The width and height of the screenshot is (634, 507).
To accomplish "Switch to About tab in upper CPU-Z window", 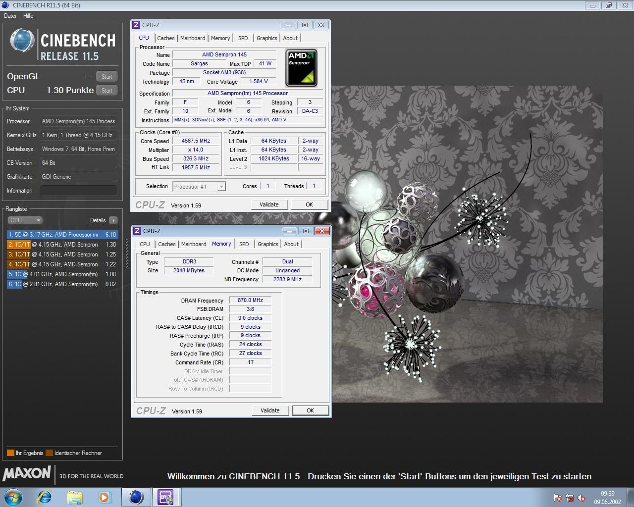I will coord(291,38).
